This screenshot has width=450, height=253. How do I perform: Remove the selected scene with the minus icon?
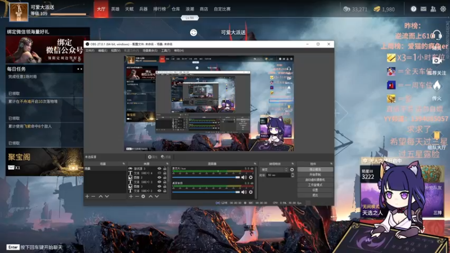(x=93, y=196)
